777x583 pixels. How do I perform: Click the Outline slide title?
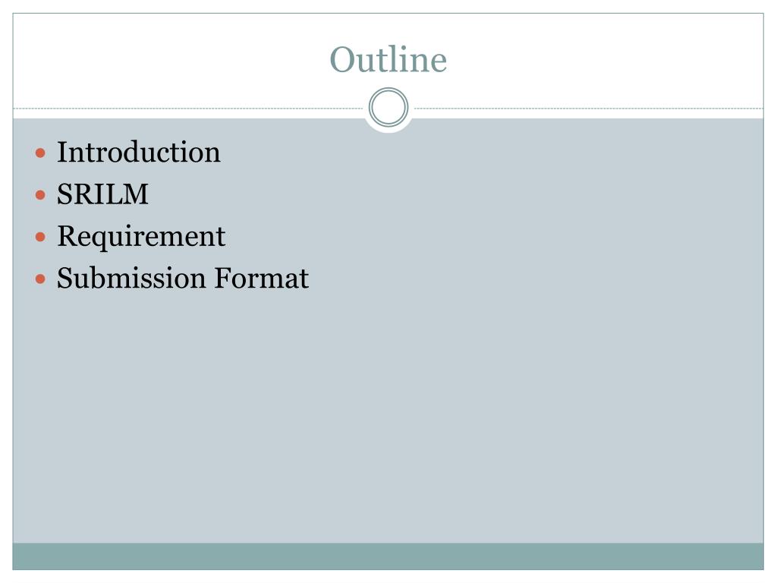pos(388,59)
